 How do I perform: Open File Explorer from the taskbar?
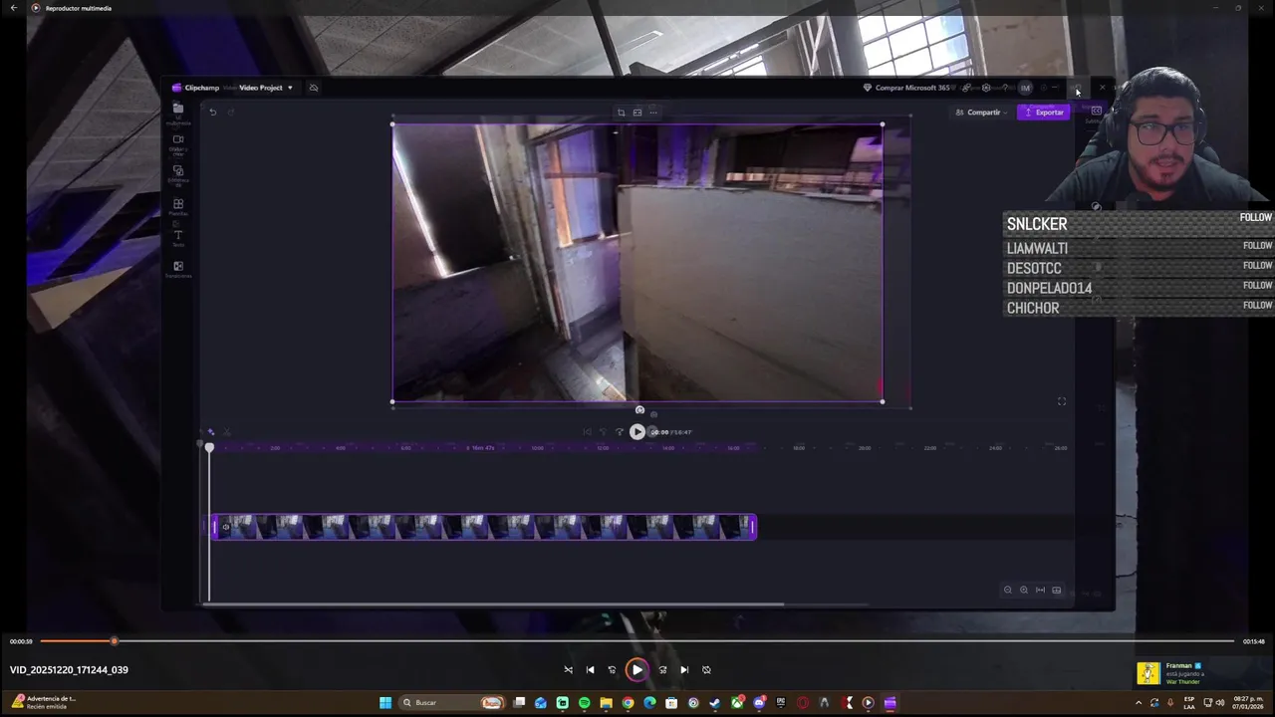606,703
